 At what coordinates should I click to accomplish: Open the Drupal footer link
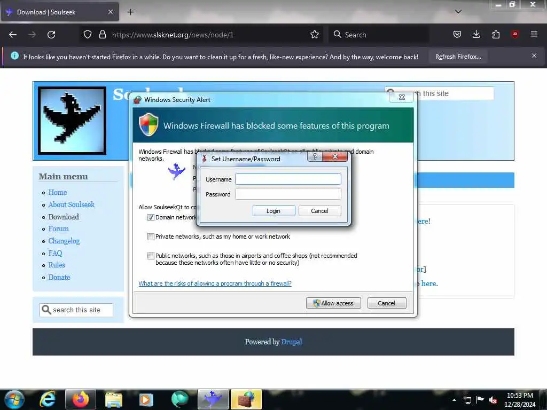click(x=292, y=342)
